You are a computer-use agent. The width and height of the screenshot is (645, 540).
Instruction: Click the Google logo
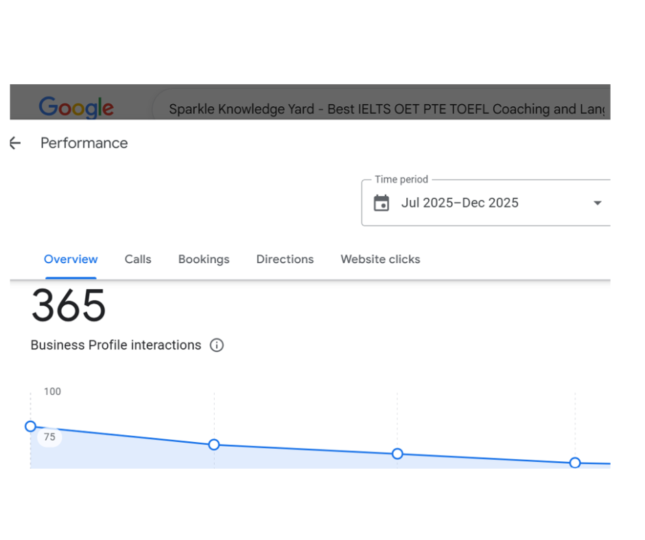[x=76, y=108]
